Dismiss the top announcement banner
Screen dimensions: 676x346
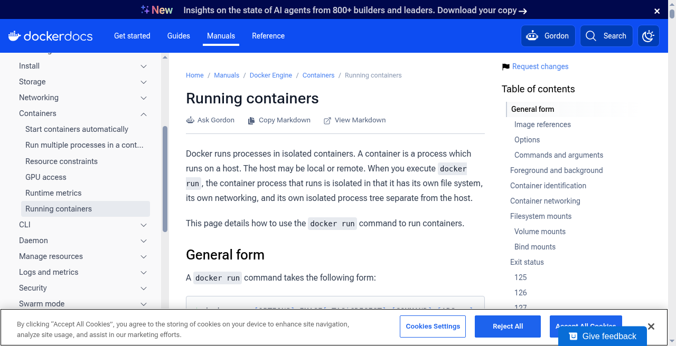657,11
